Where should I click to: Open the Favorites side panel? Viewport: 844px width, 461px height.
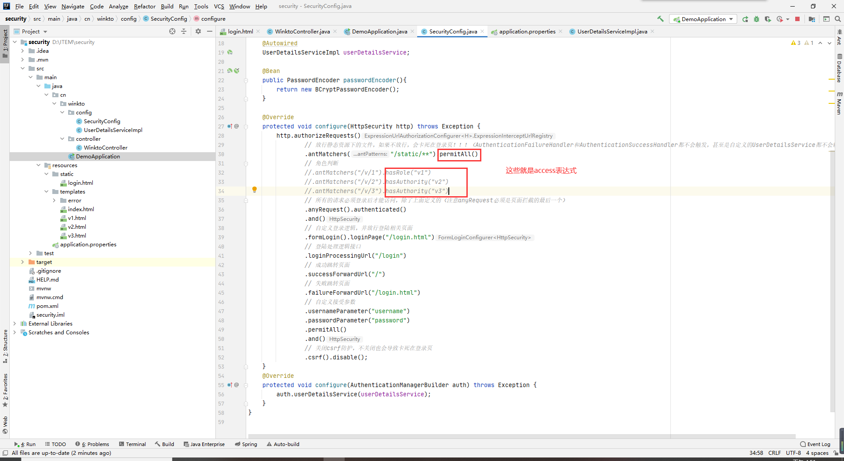coord(5,390)
